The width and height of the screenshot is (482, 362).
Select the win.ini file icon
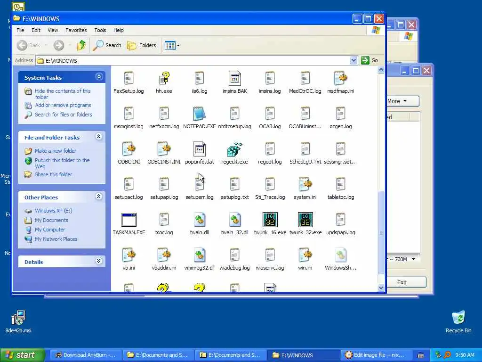[305, 255]
